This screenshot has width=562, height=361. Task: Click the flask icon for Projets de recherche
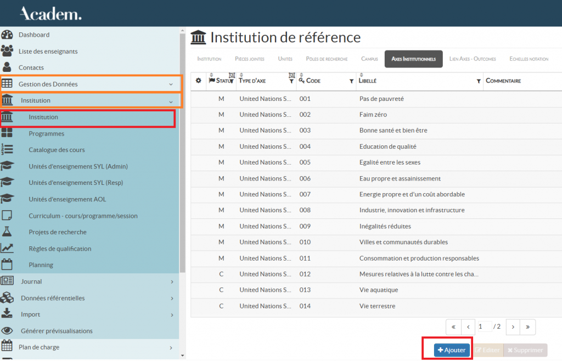(x=7, y=232)
